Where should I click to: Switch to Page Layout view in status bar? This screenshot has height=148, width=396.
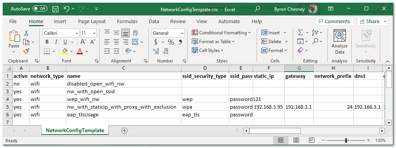296,140
